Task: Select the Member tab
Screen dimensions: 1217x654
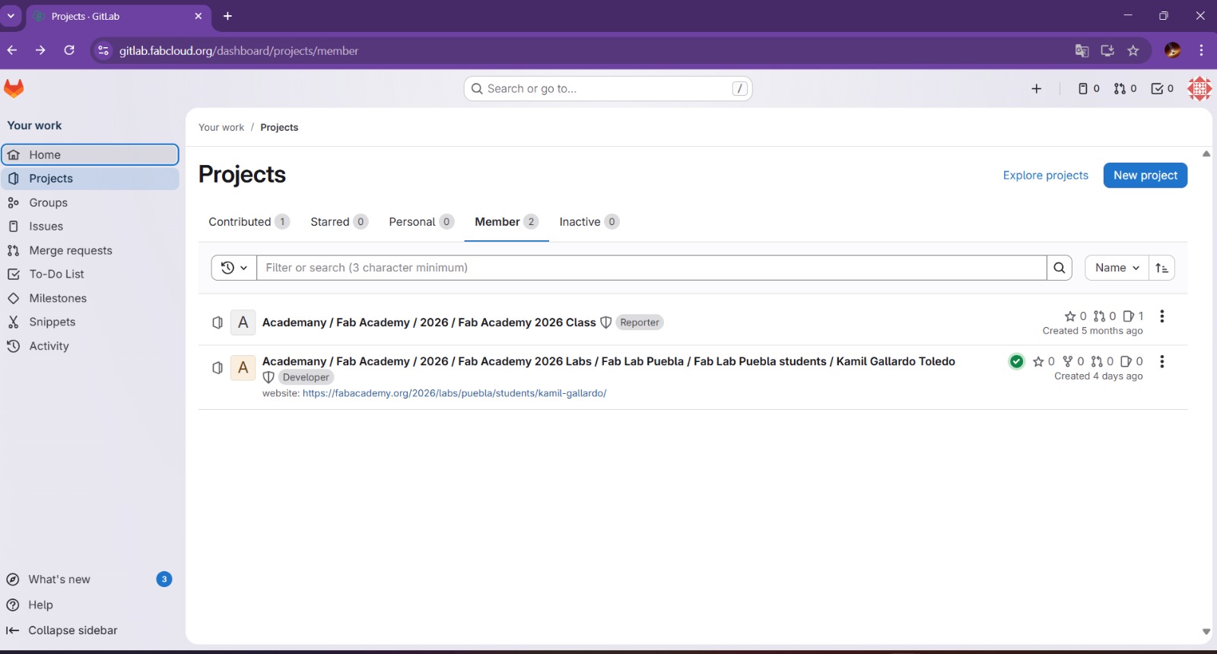Action: tap(507, 222)
